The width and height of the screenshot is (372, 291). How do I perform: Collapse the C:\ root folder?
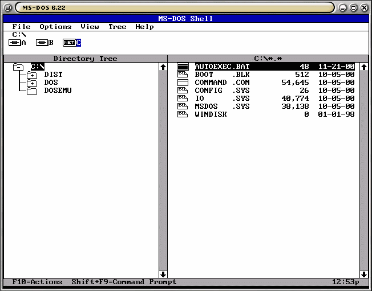(x=18, y=67)
